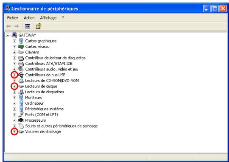The height and width of the screenshot is (162, 229).
Task: Expand Lecteurs de CD-ROM/DVD-ROM node
Action: (14, 81)
